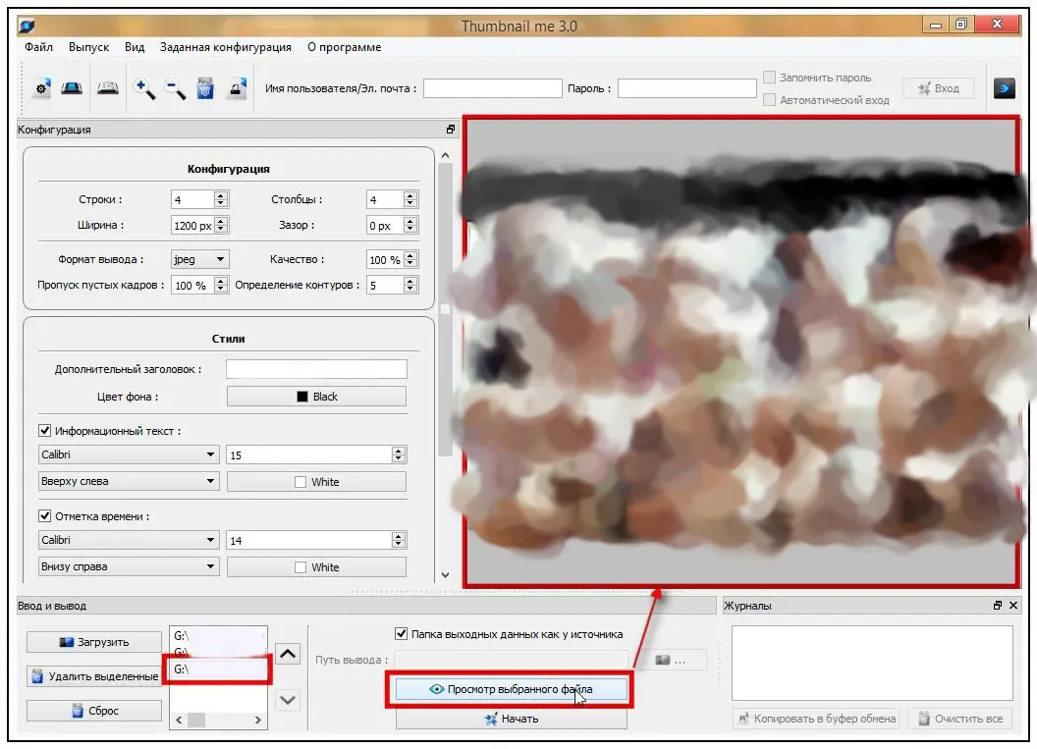Screen dimensions: 1037x749
Task: Open the Файл menu
Action: (x=39, y=47)
